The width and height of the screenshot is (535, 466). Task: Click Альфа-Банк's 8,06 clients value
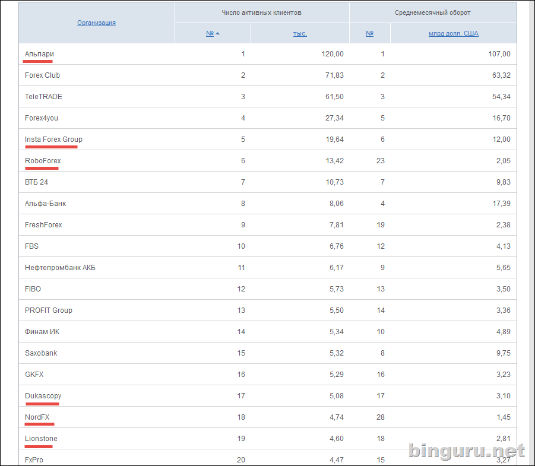tap(337, 204)
